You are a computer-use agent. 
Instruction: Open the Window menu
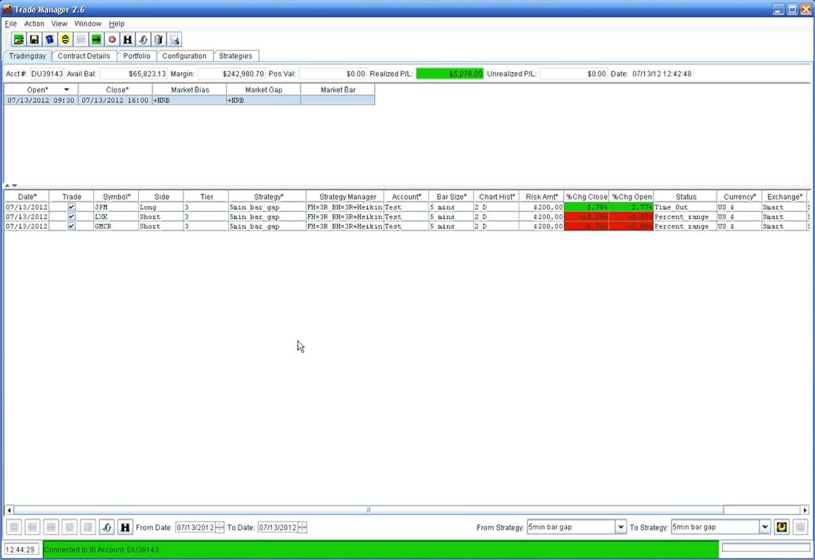(88, 24)
